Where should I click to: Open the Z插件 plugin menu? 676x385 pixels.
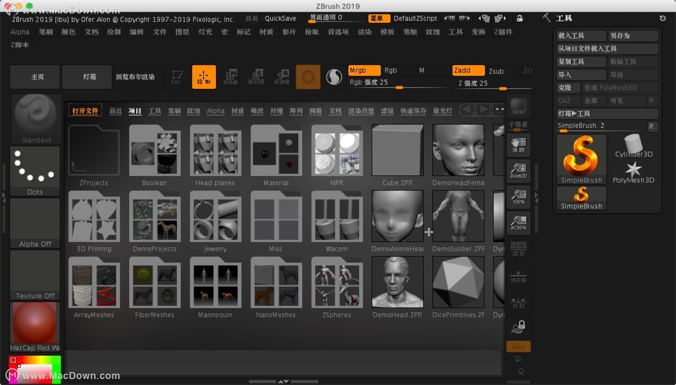[503, 32]
